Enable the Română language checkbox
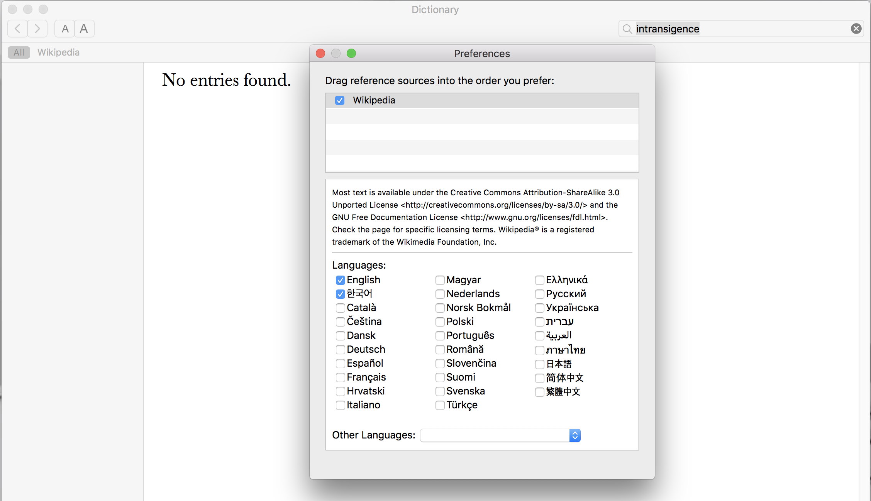The image size is (871, 501). click(x=440, y=349)
